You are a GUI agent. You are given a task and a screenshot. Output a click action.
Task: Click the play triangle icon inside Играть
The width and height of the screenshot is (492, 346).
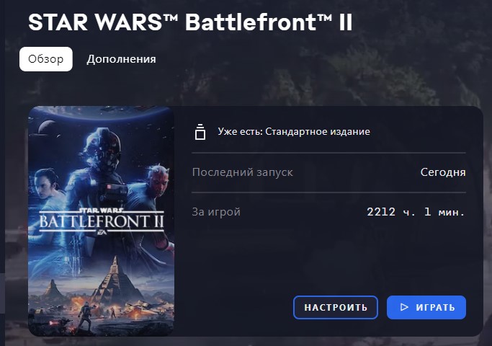[x=404, y=307]
